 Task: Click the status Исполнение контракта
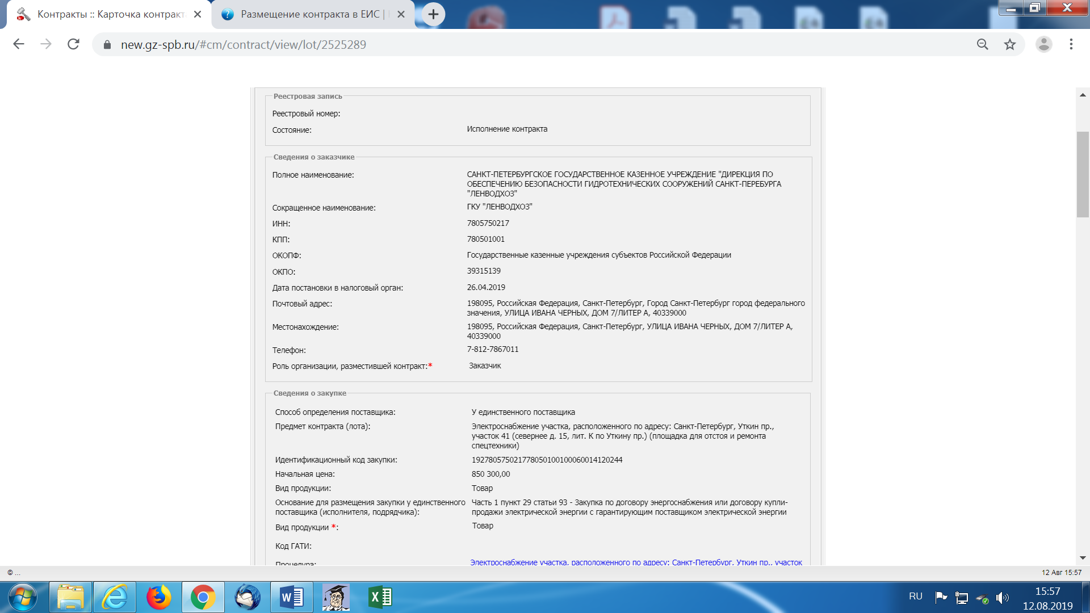[507, 129]
